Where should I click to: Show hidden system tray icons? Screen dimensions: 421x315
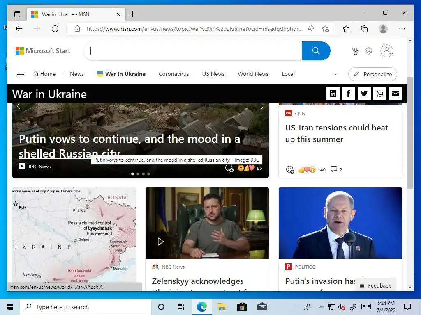pos(322,307)
